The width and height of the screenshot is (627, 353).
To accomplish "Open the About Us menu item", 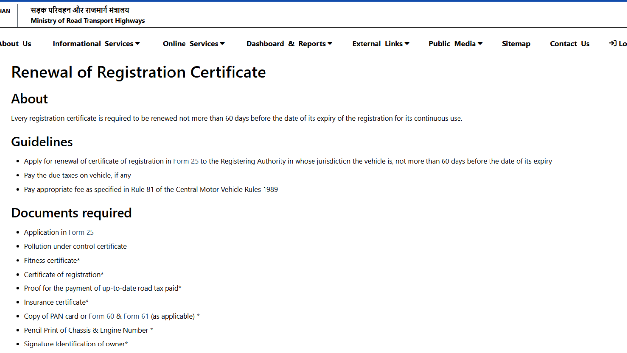I will point(15,44).
